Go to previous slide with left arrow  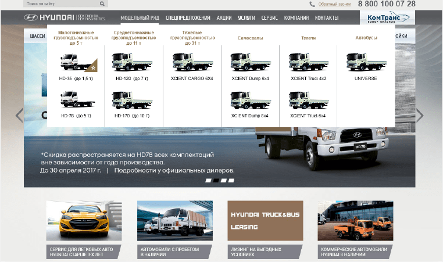[19, 115]
